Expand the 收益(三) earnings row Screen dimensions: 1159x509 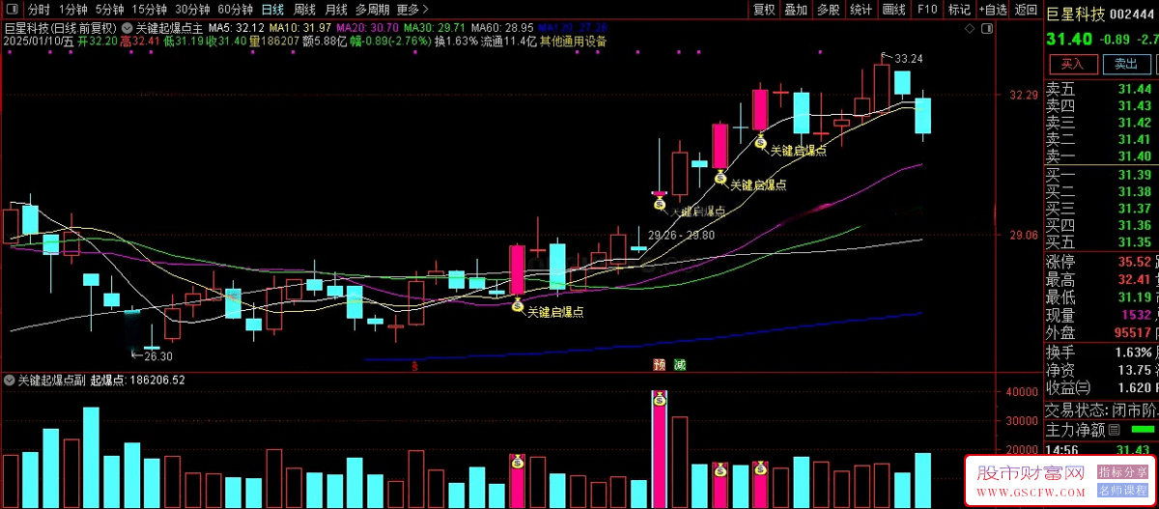pos(1101,388)
